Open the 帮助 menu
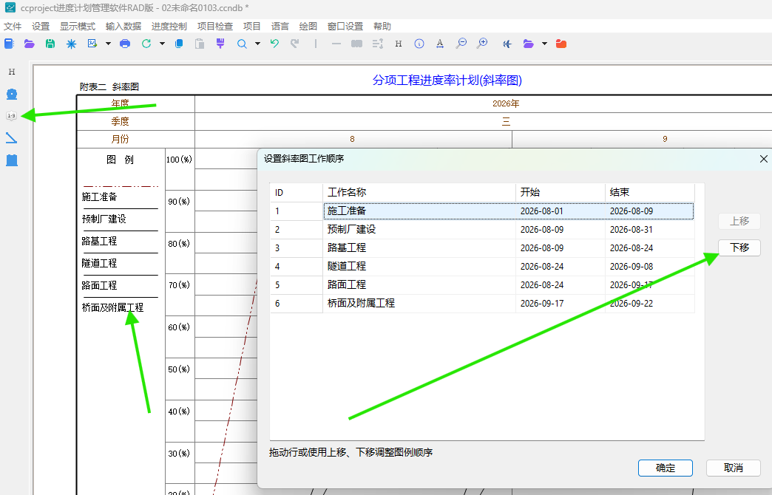The image size is (772, 495). [x=382, y=26]
